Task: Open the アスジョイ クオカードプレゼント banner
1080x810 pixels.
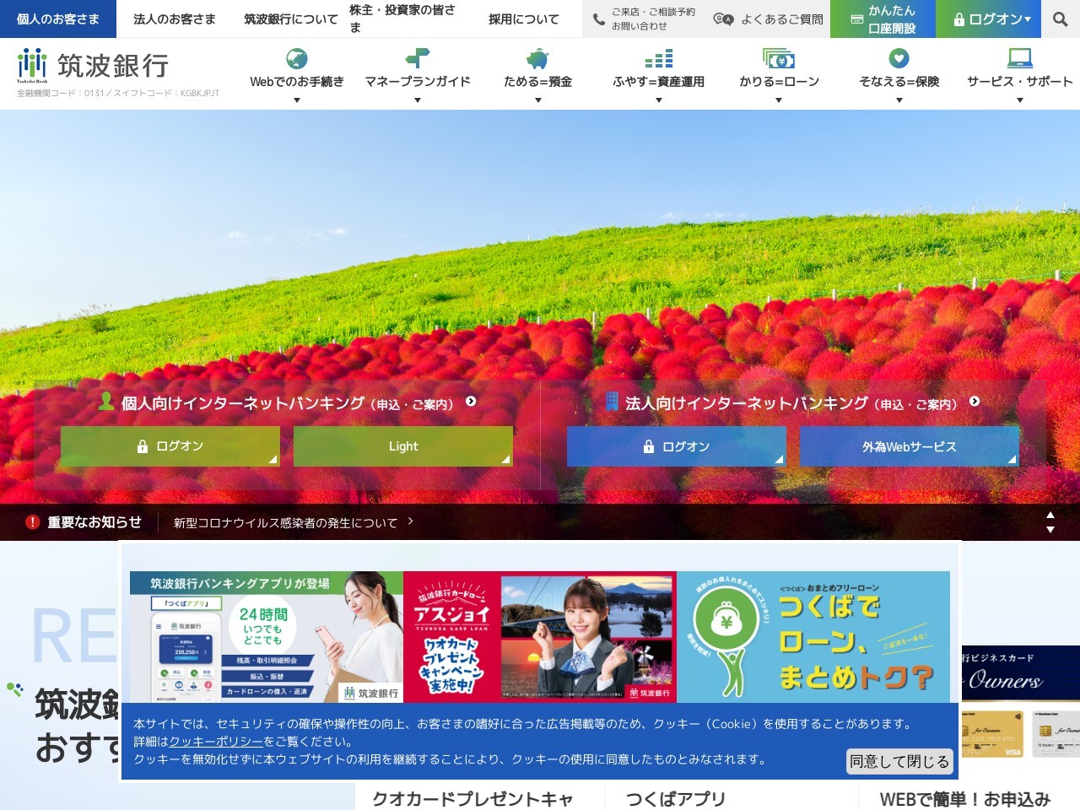Action: (x=540, y=637)
